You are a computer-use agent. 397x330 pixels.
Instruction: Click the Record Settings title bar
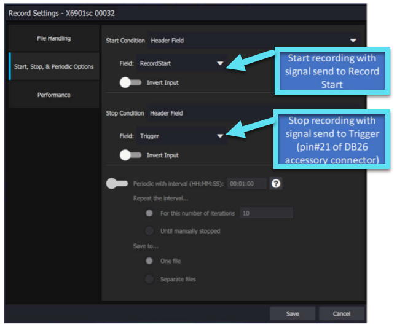point(184,13)
